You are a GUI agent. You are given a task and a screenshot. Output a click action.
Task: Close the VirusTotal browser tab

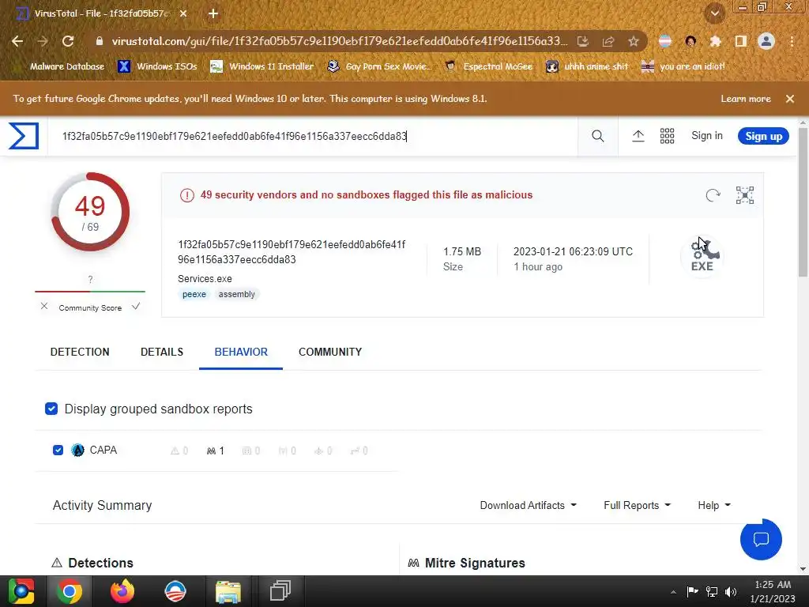click(x=183, y=14)
